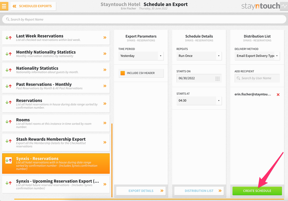The height and width of the screenshot is (201, 288).
Task: Click arrows icon on Synxis - Reservations row
Action: tap(9, 160)
